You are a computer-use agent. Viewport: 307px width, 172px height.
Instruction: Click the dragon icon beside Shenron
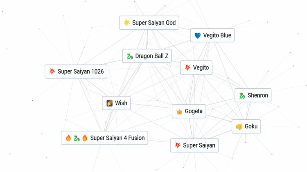point(242,96)
